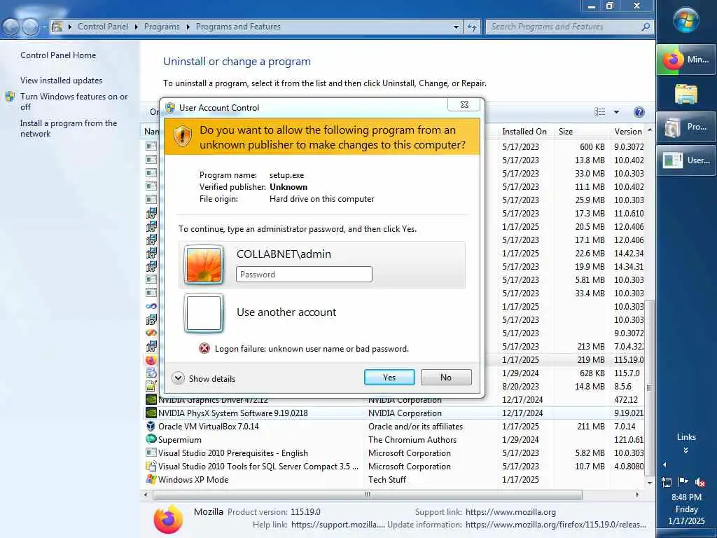Click the program list scroll down arrow

650,482
